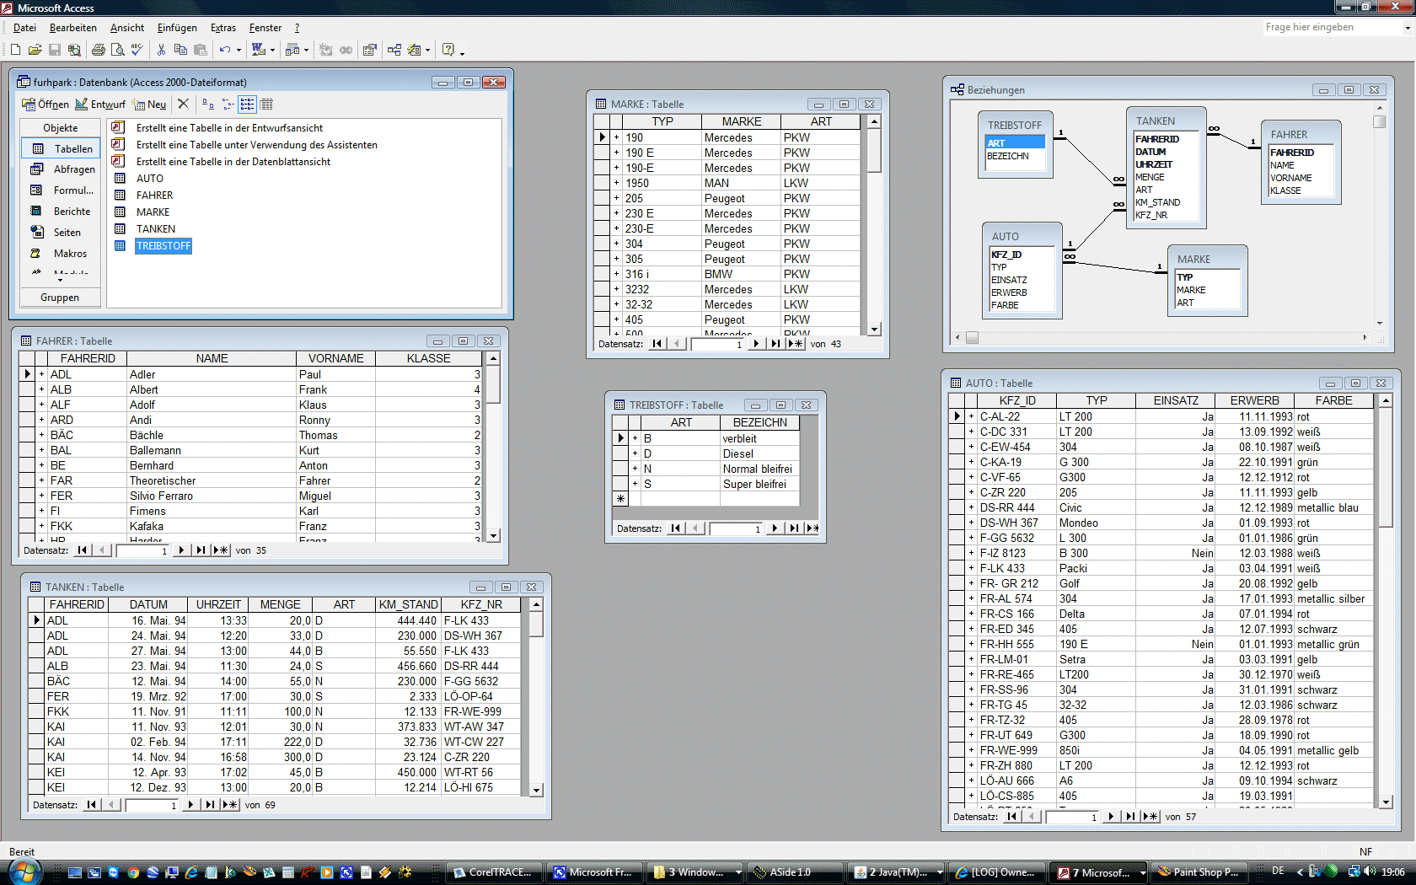The image size is (1416, 885).
Task: Click the Print toolbar icon
Action: (98, 50)
